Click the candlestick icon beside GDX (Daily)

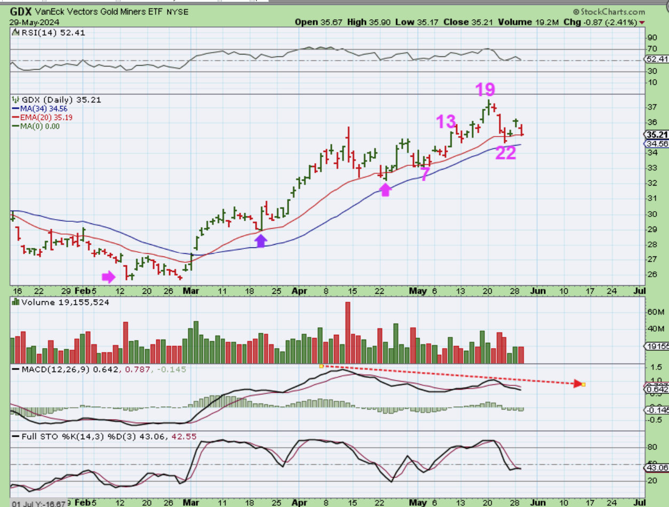(15, 100)
